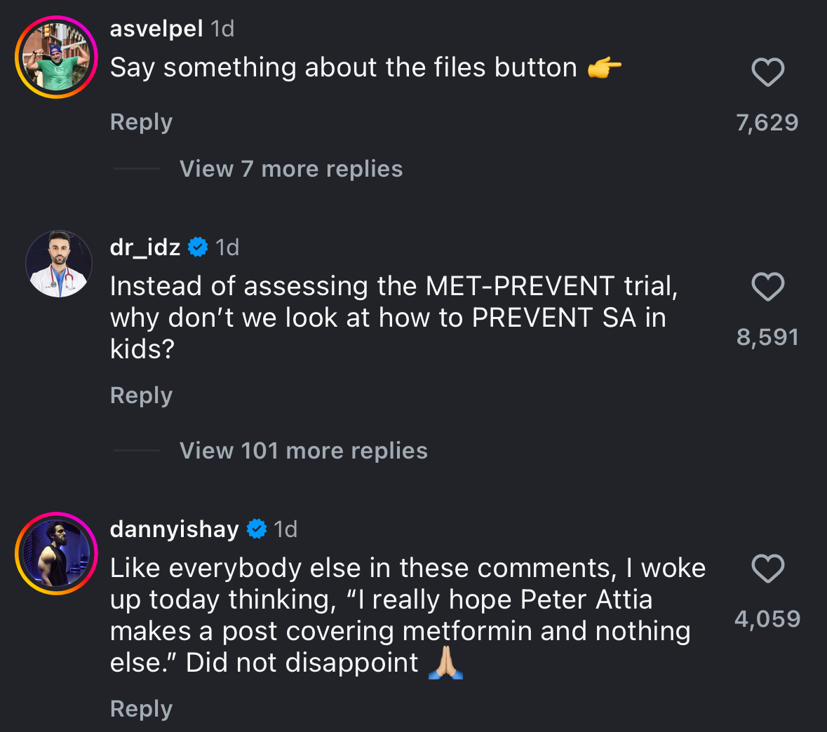Like dr_idz's comment with the heart
Image resolution: width=827 pixels, height=732 pixels.
(767, 287)
